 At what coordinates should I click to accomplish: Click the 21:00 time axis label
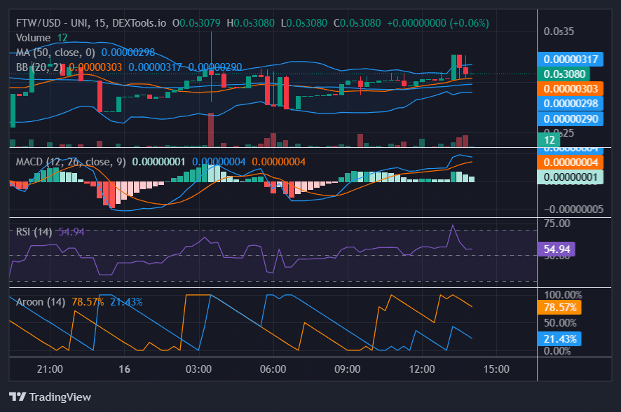50,369
